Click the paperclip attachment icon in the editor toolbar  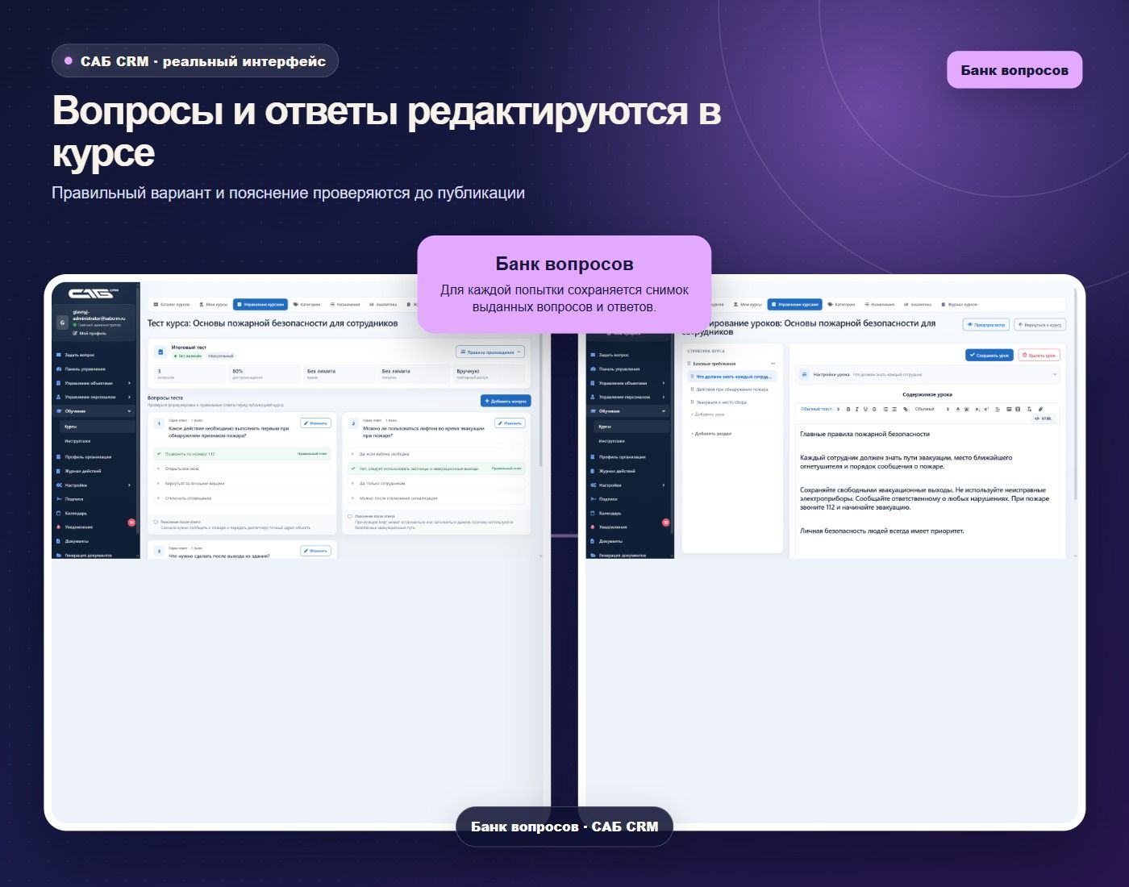pos(1040,409)
